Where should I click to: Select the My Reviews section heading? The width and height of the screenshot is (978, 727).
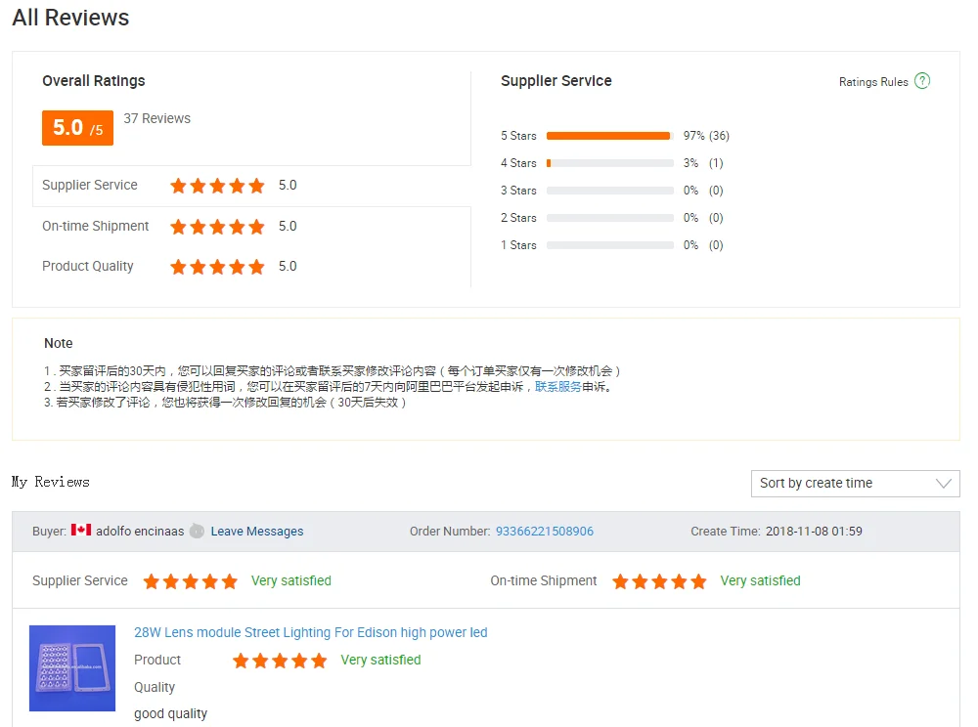(x=50, y=482)
